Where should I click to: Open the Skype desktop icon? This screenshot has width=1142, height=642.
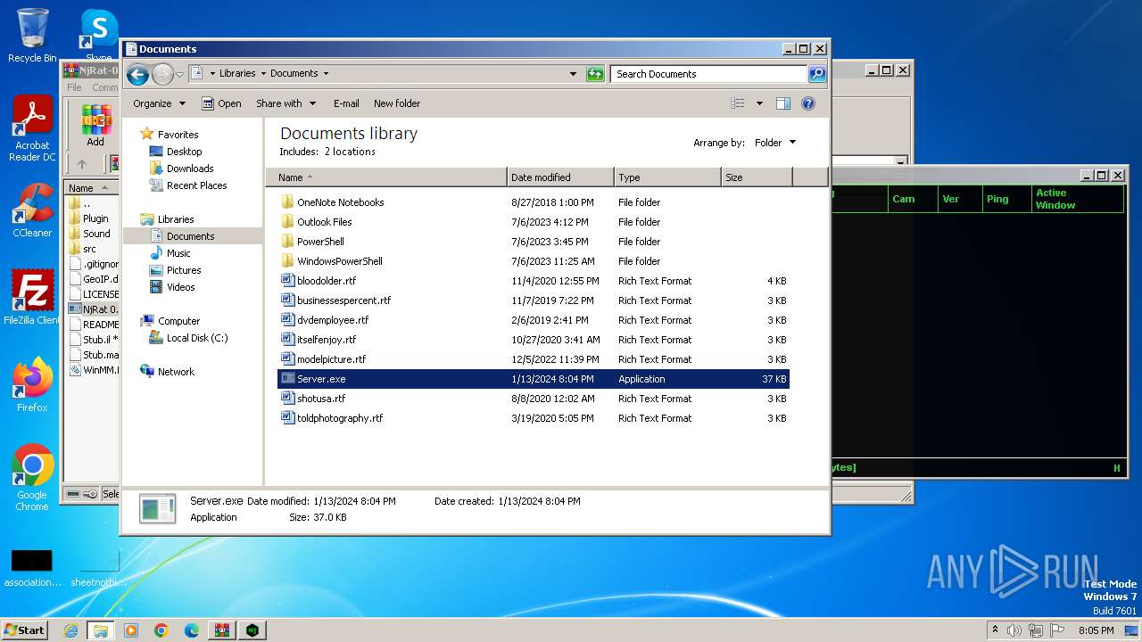(99, 36)
